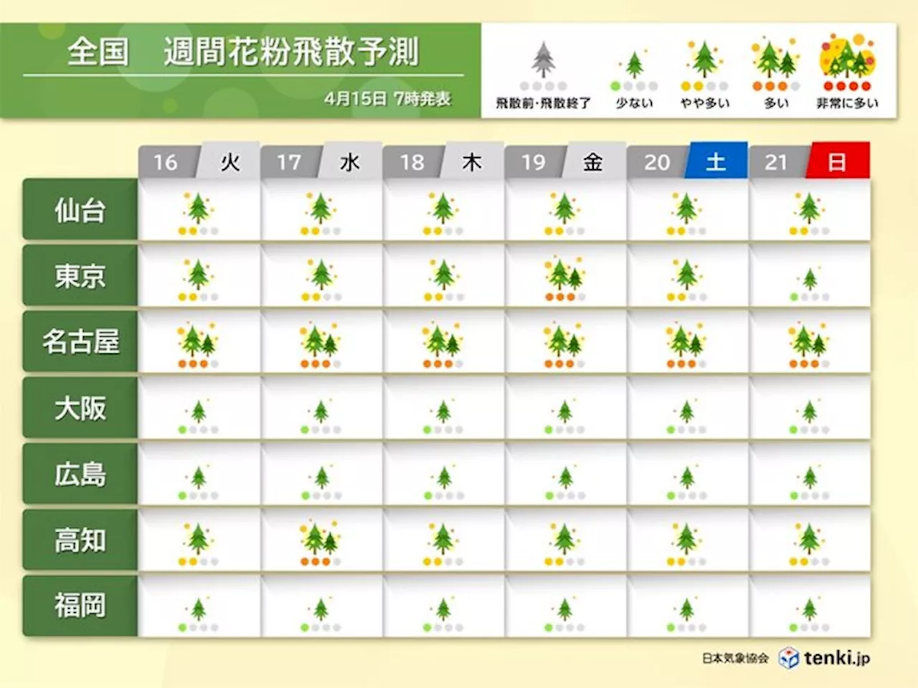
Task: Click the 非常に多い legend label
Action: click(x=847, y=102)
